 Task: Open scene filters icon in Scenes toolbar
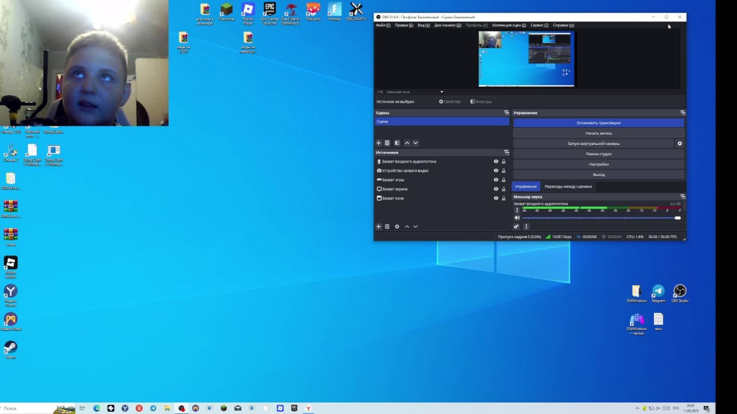click(x=397, y=143)
